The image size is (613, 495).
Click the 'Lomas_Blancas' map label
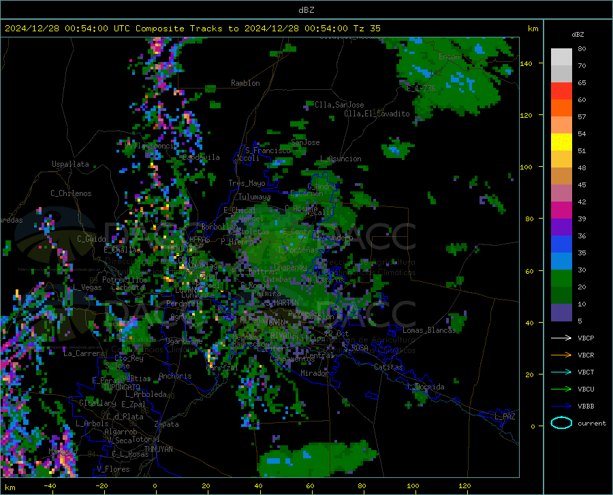429,330
